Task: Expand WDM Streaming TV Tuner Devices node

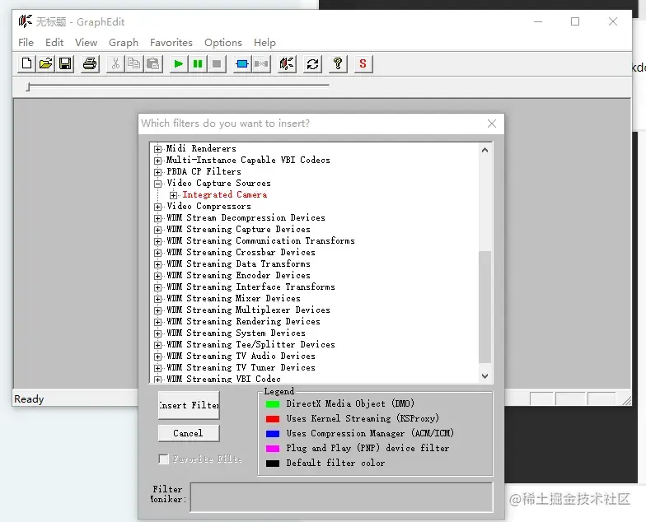Action: pos(157,368)
